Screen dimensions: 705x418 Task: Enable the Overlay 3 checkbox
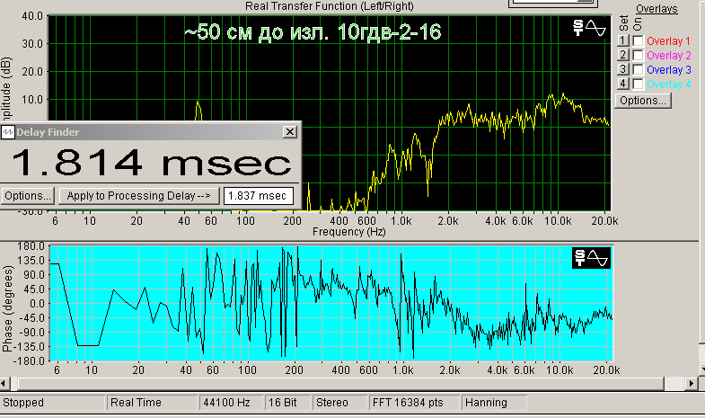(638, 70)
